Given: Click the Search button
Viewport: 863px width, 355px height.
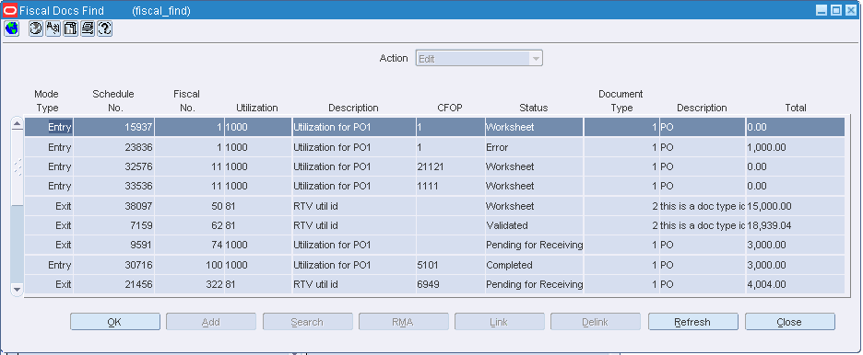Looking at the screenshot, I should pyautogui.click(x=308, y=322).
